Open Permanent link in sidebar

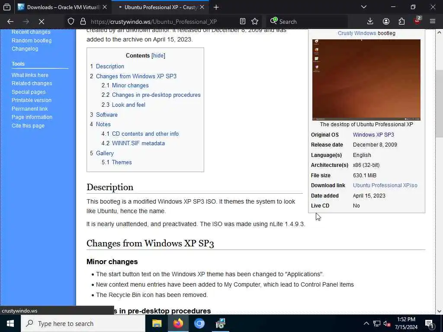pyautogui.click(x=30, y=109)
